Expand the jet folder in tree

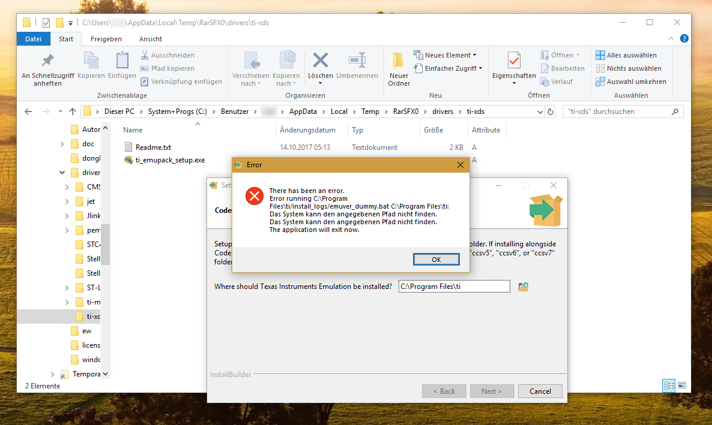[67, 201]
